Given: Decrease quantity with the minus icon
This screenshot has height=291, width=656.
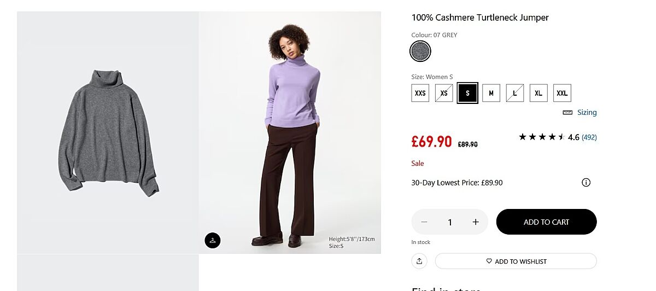Looking at the screenshot, I should click(424, 222).
